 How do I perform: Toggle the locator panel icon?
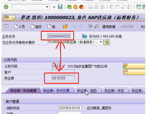point(6,26)
